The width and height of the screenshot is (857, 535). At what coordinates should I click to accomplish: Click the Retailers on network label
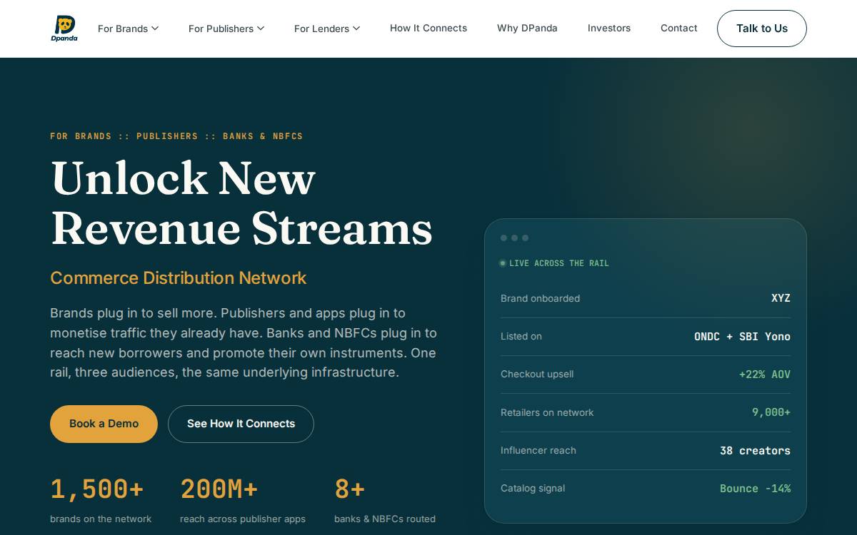547,412
